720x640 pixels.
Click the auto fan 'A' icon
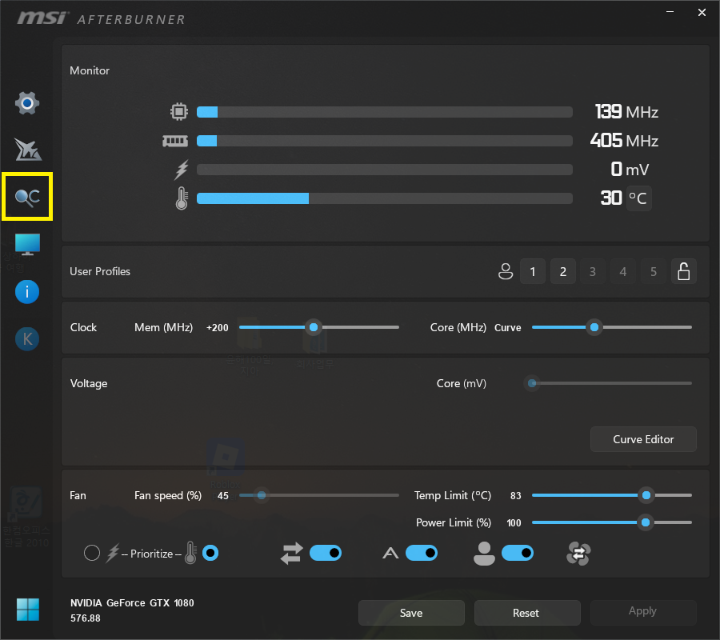coord(390,554)
